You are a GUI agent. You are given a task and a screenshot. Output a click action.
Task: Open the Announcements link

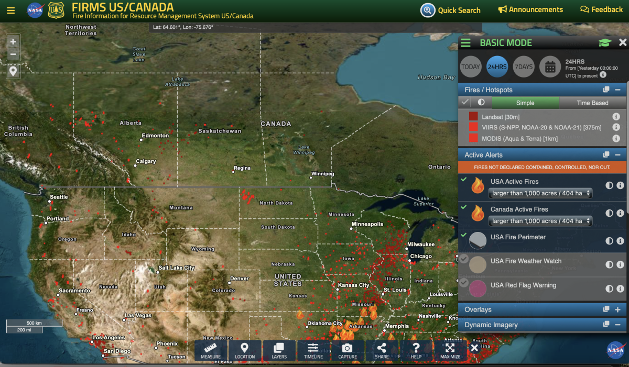click(x=530, y=10)
